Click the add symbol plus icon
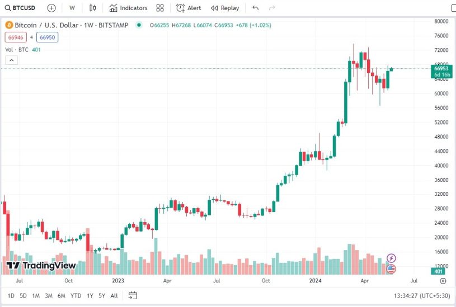Viewport: 456px width, 307px height. [51, 8]
